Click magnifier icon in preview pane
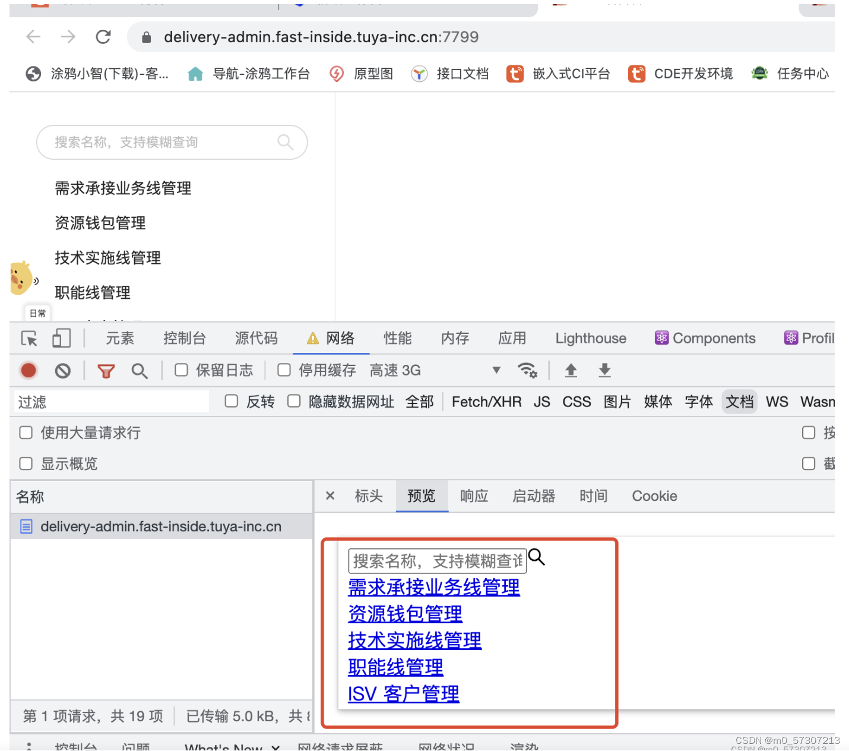849x751 pixels. 537,557
